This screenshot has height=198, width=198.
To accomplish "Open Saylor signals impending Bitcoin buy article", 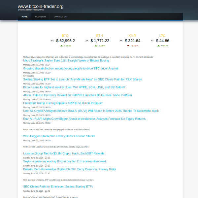I will coord(65,161).
